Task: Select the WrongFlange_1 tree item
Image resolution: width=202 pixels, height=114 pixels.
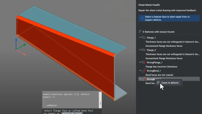Action: [154, 62]
